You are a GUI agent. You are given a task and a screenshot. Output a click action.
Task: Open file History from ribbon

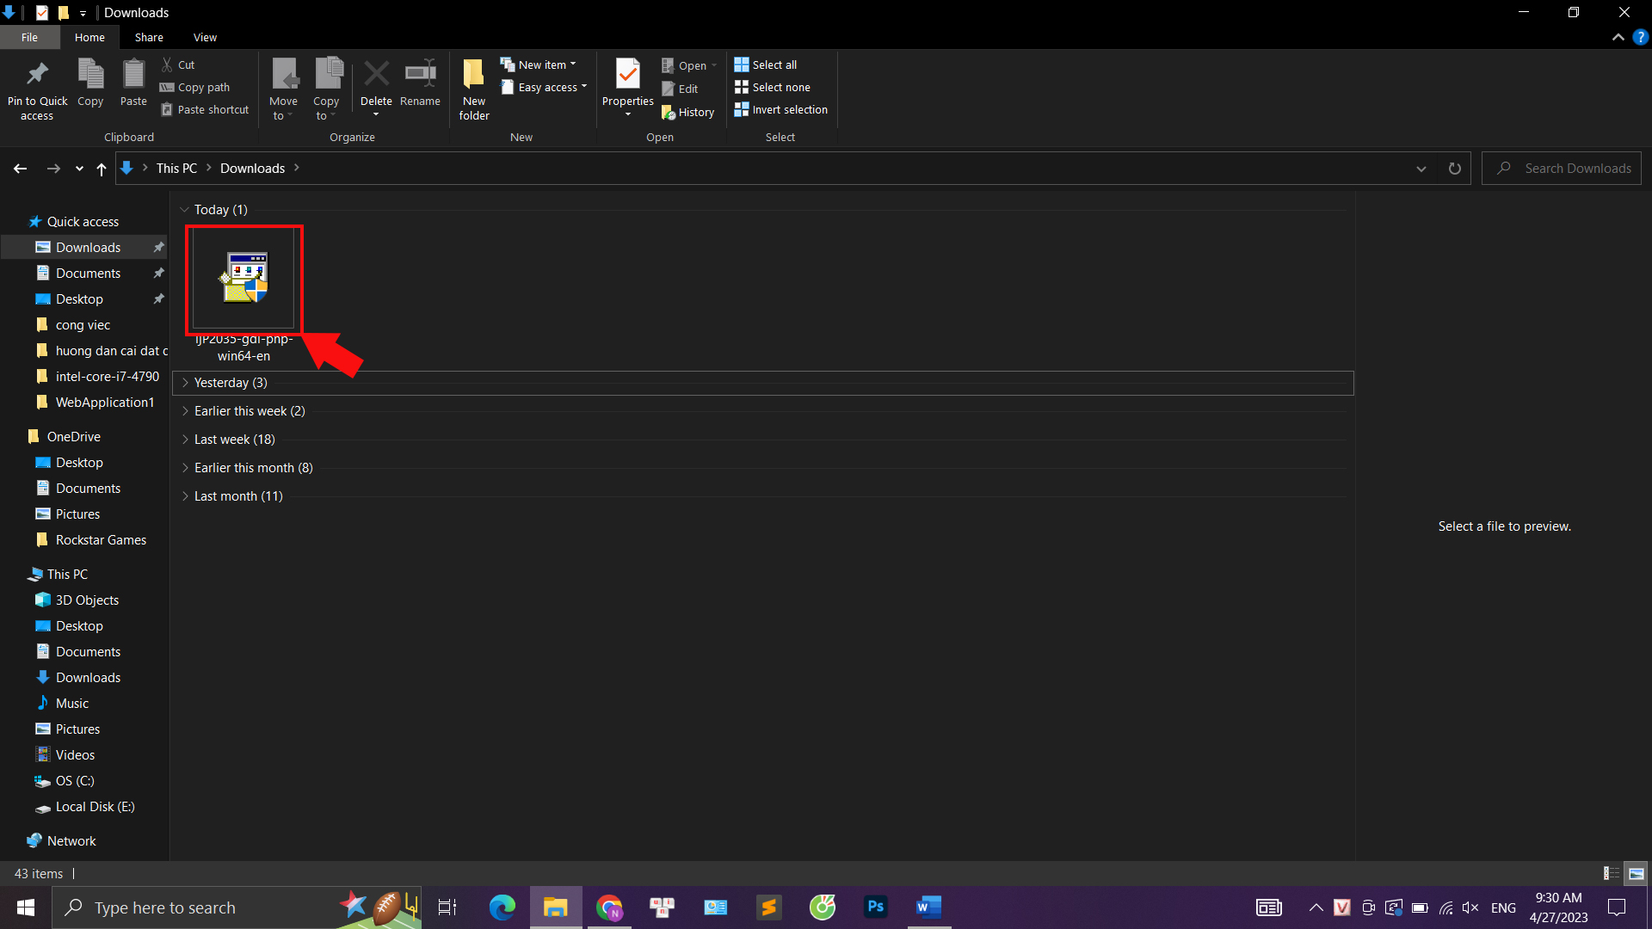click(x=688, y=112)
